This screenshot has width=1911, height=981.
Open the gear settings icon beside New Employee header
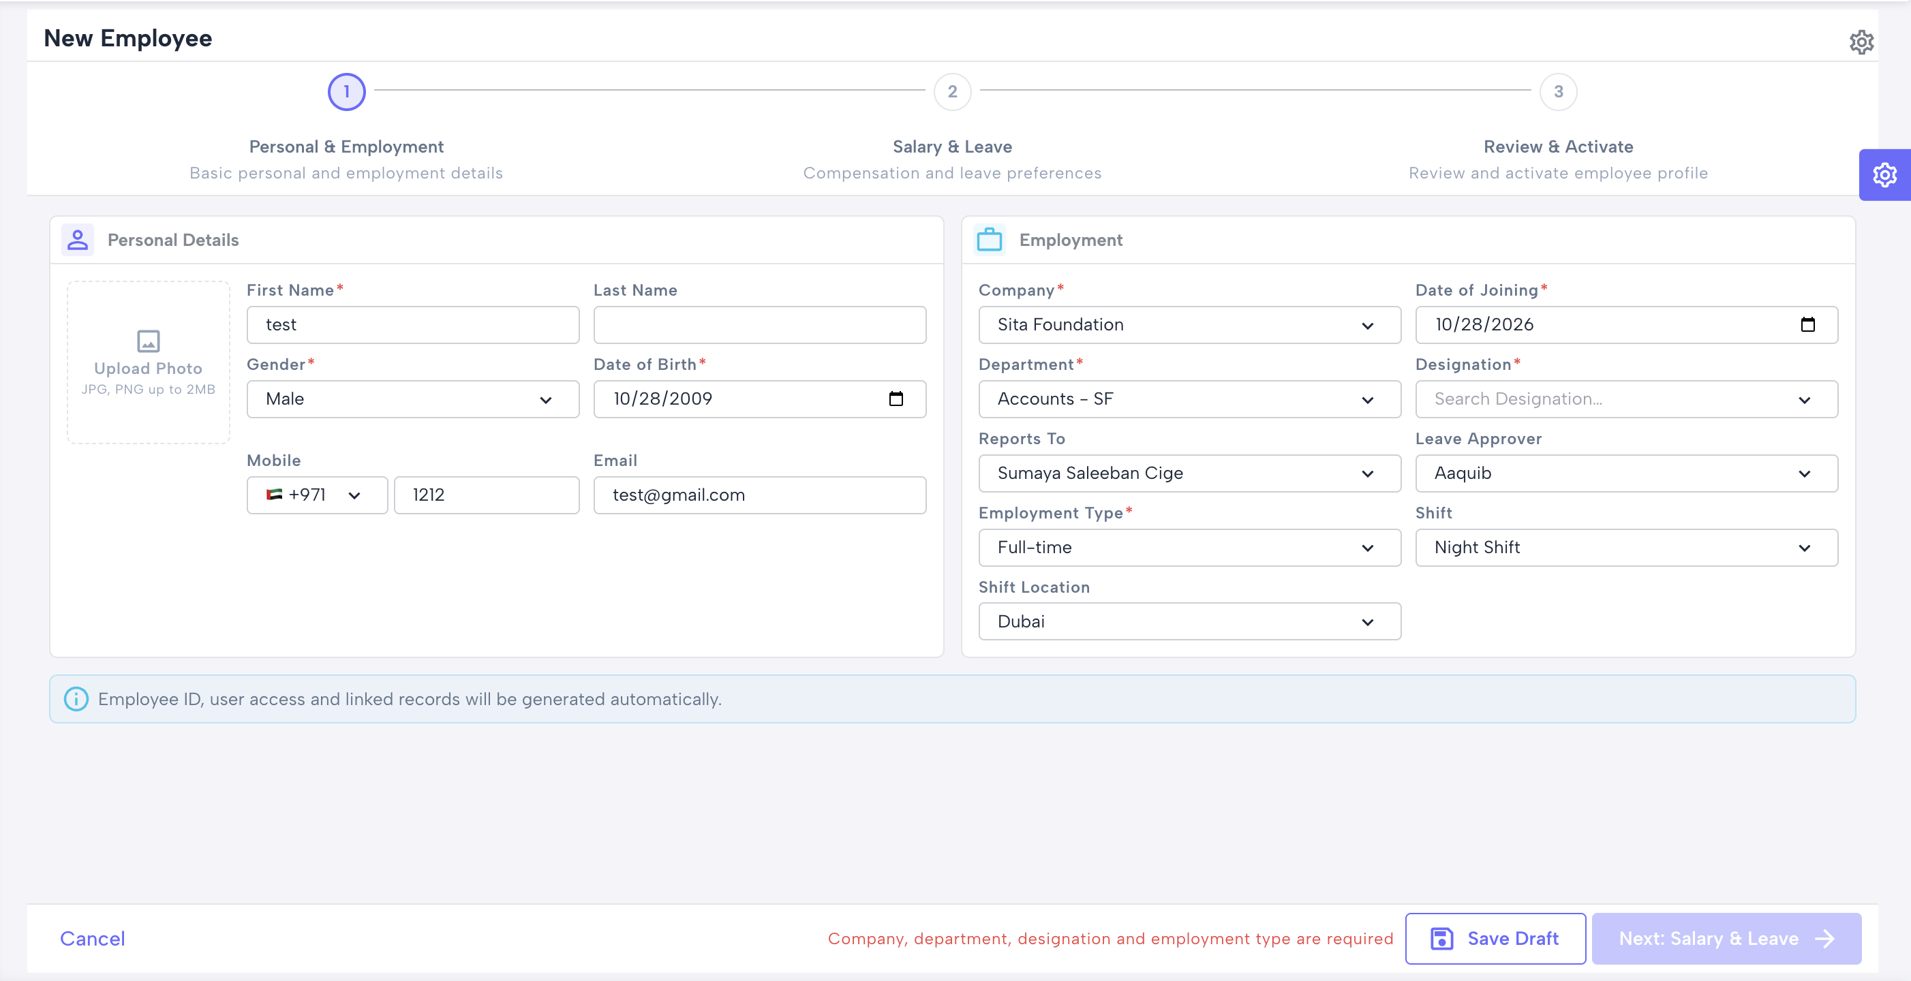click(1861, 42)
